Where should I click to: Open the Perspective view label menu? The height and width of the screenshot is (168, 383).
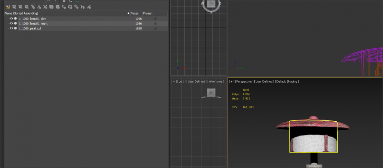pyautogui.click(x=243, y=82)
